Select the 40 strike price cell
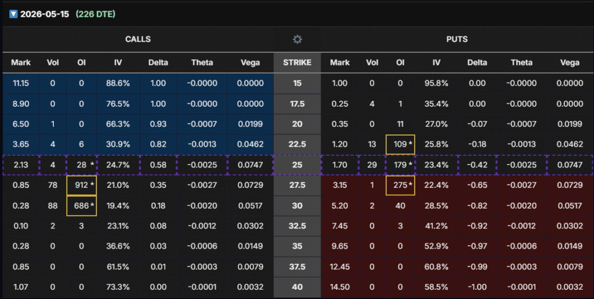This screenshot has width=594, height=299. [x=297, y=286]
